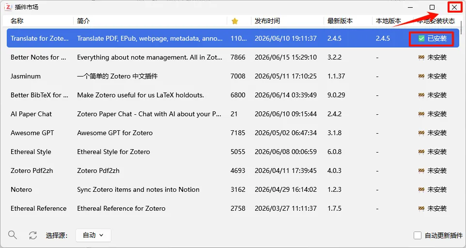Select the Better Notes for ... plugin name
466x248 pixels.
(38, 57)
